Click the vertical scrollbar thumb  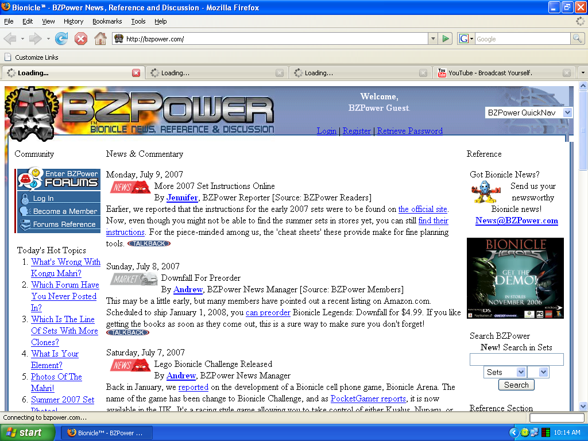click(x=583, y=130)
